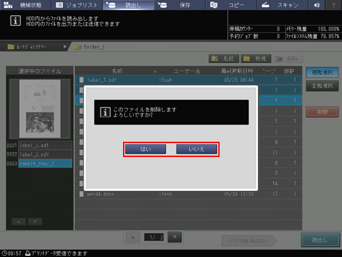Click the 読出し recall button at bottom right
Image resolution: width=342 pixels, height=257 pixels.
coord(320,240)
